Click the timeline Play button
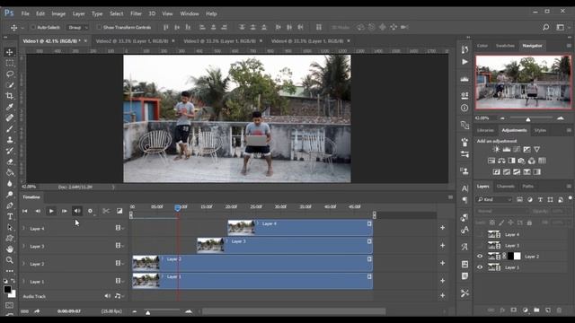This screenshot has width=575, height=323. click(x=51, y=211)
